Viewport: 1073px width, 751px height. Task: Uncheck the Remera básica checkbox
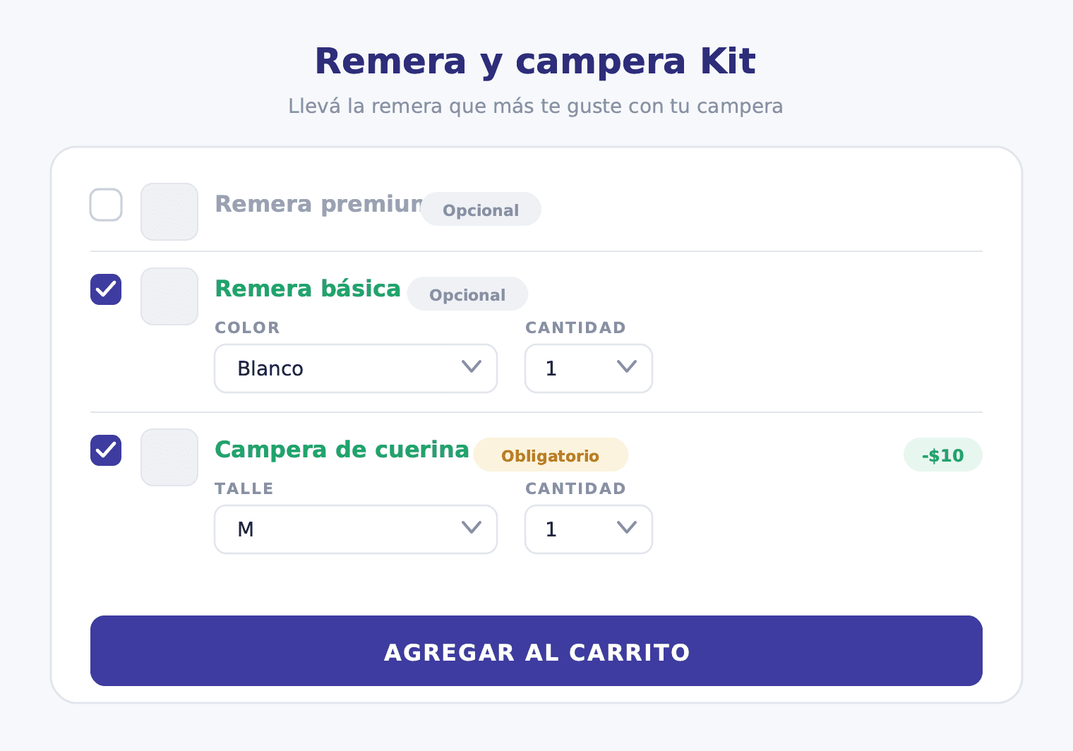(x=106, y=289)
